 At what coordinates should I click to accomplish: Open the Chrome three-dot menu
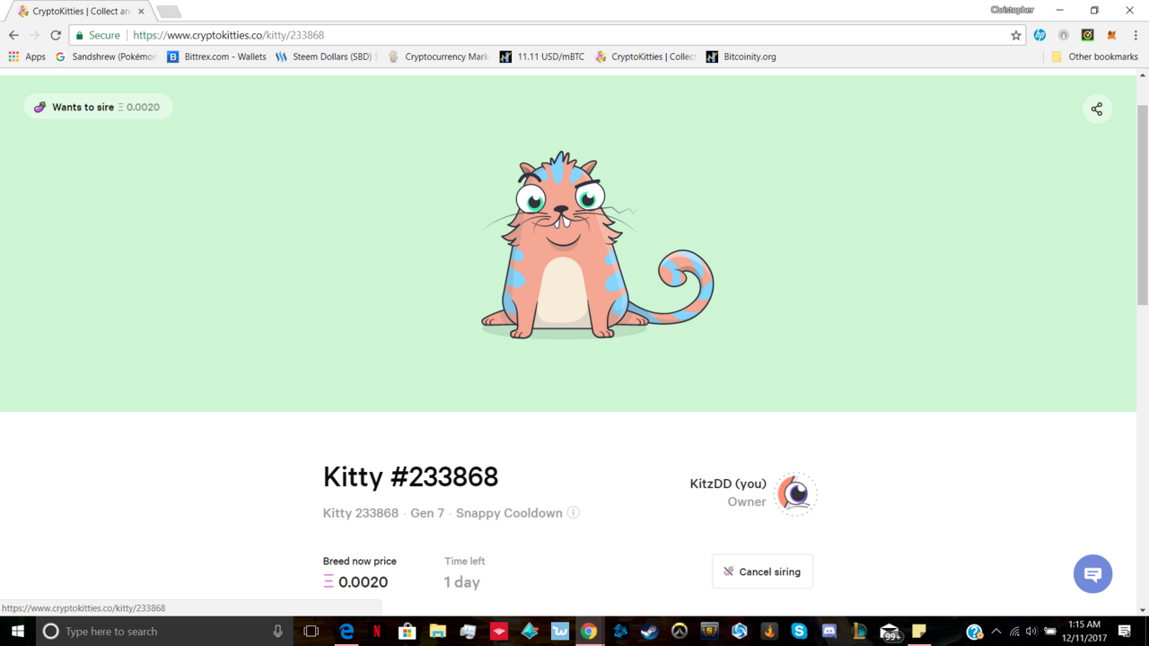click(x=1136, y=35)
